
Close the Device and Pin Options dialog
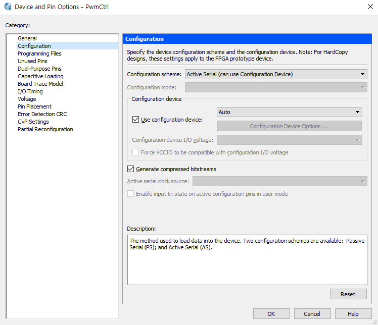(x=369, y=7)
